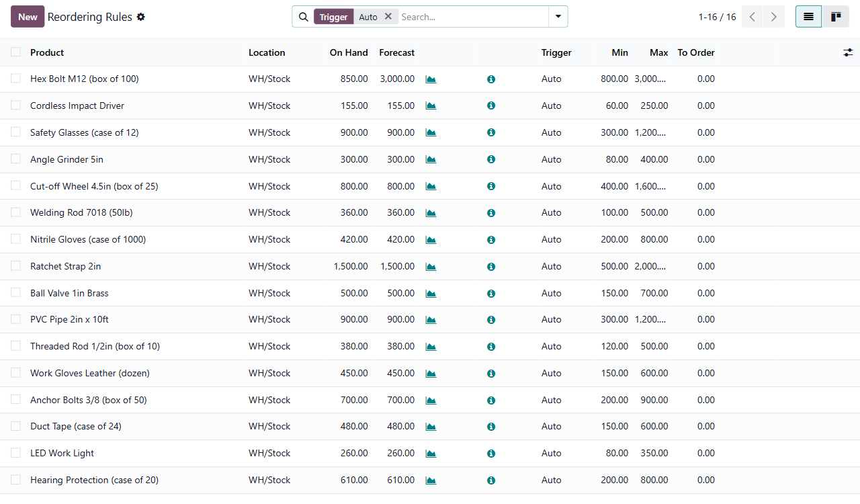
Task: Switch to list view
Action: 808,17
